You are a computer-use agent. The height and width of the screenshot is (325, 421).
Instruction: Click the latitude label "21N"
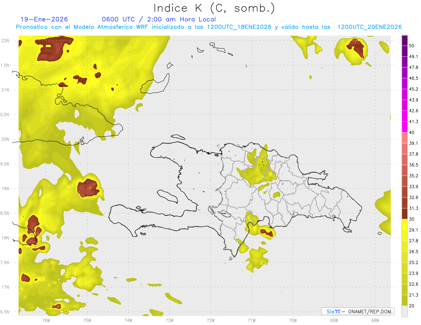coord(5,90)
